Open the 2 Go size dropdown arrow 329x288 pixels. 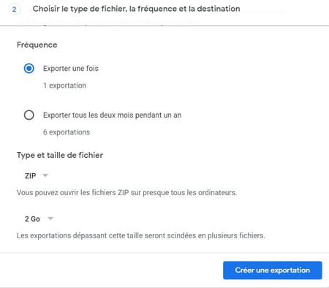click(x=50, y=219)
